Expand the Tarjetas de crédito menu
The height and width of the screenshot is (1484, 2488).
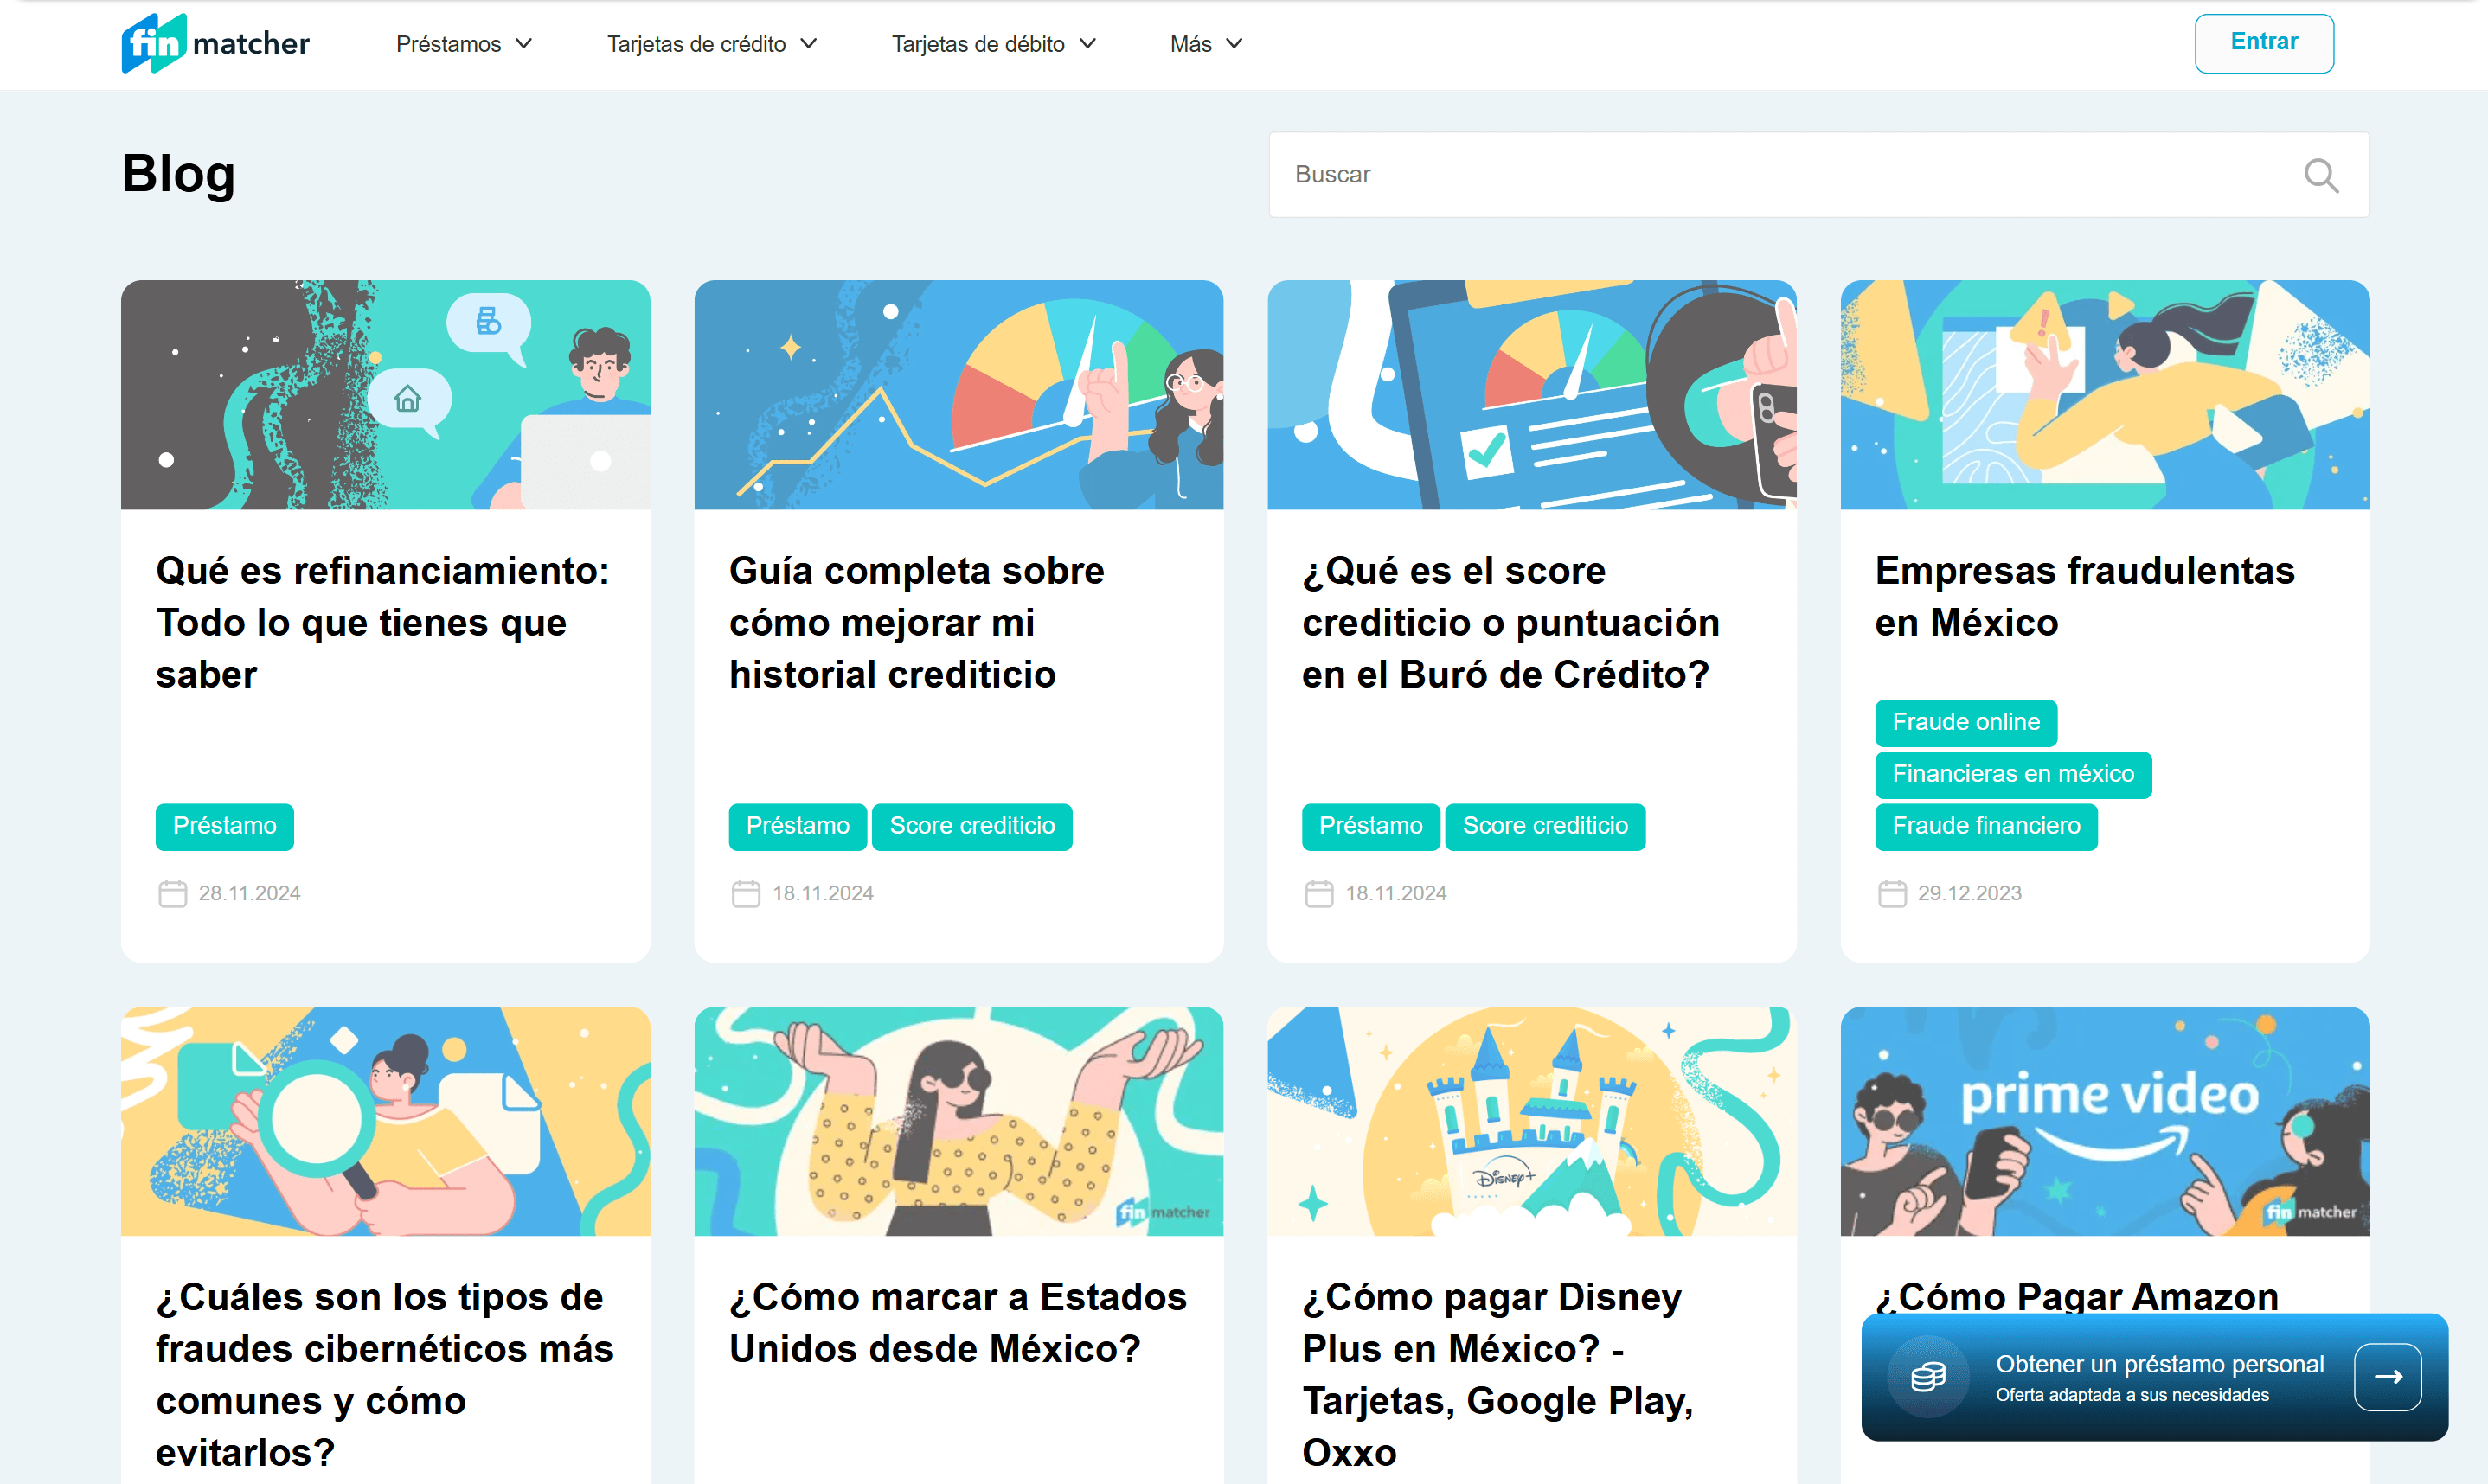pyautogui.click(x=711, y=43)
